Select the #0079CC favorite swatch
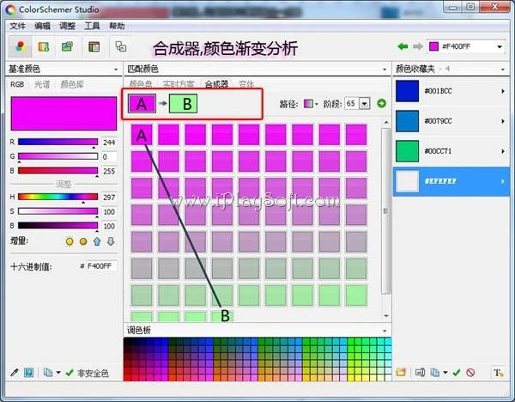 [407, 121]
